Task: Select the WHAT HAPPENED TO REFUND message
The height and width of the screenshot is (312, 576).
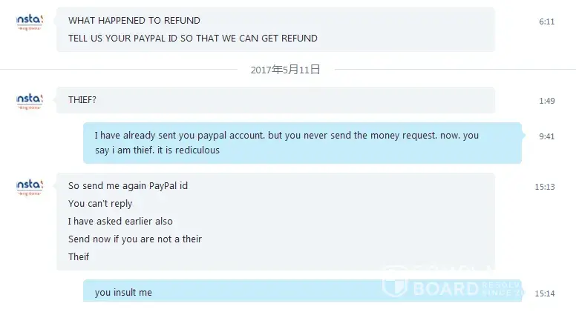Action: [x=134, y=21]
